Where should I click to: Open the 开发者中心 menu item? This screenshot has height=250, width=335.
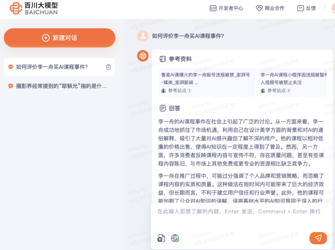click(226, 8)
